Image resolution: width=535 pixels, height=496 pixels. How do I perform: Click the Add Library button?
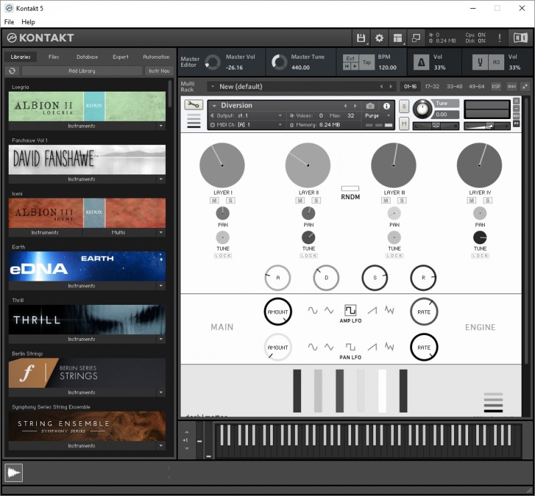click(82, 71)
